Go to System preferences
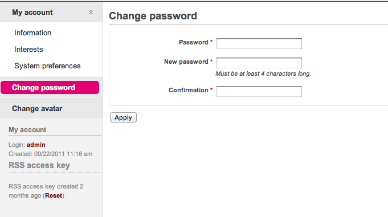Viewport: 388px width, 217px height. pyautogui.click(x=47, y=66)
